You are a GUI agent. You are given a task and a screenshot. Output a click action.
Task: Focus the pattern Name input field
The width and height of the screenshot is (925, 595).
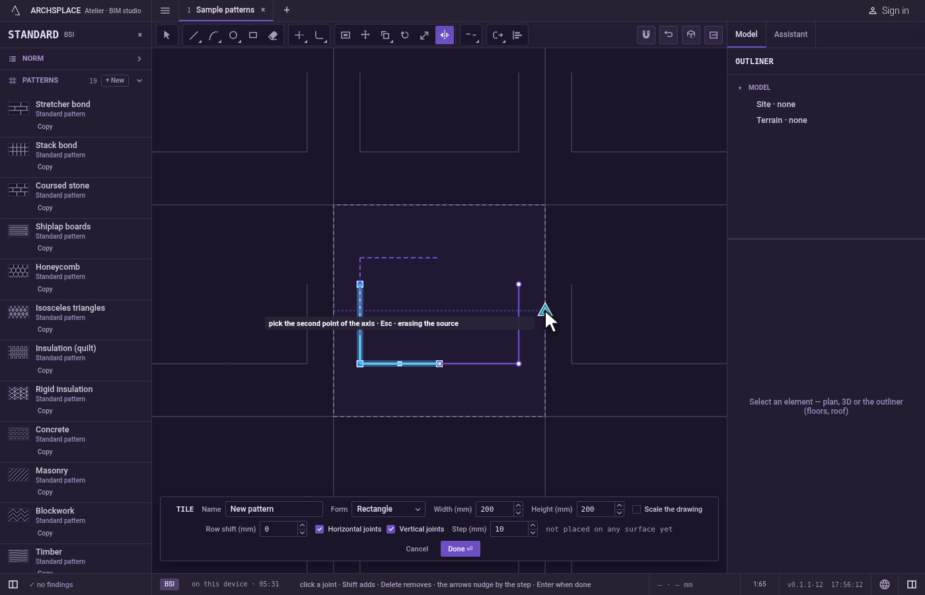[274, 509]
